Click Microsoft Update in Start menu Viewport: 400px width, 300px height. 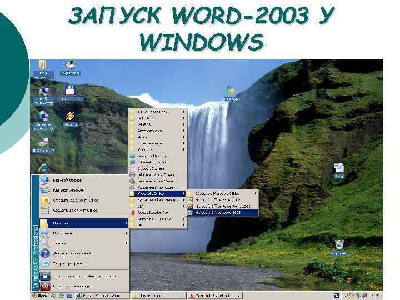84,180
